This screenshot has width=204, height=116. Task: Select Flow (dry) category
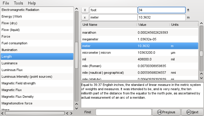(x=37, y=23)
